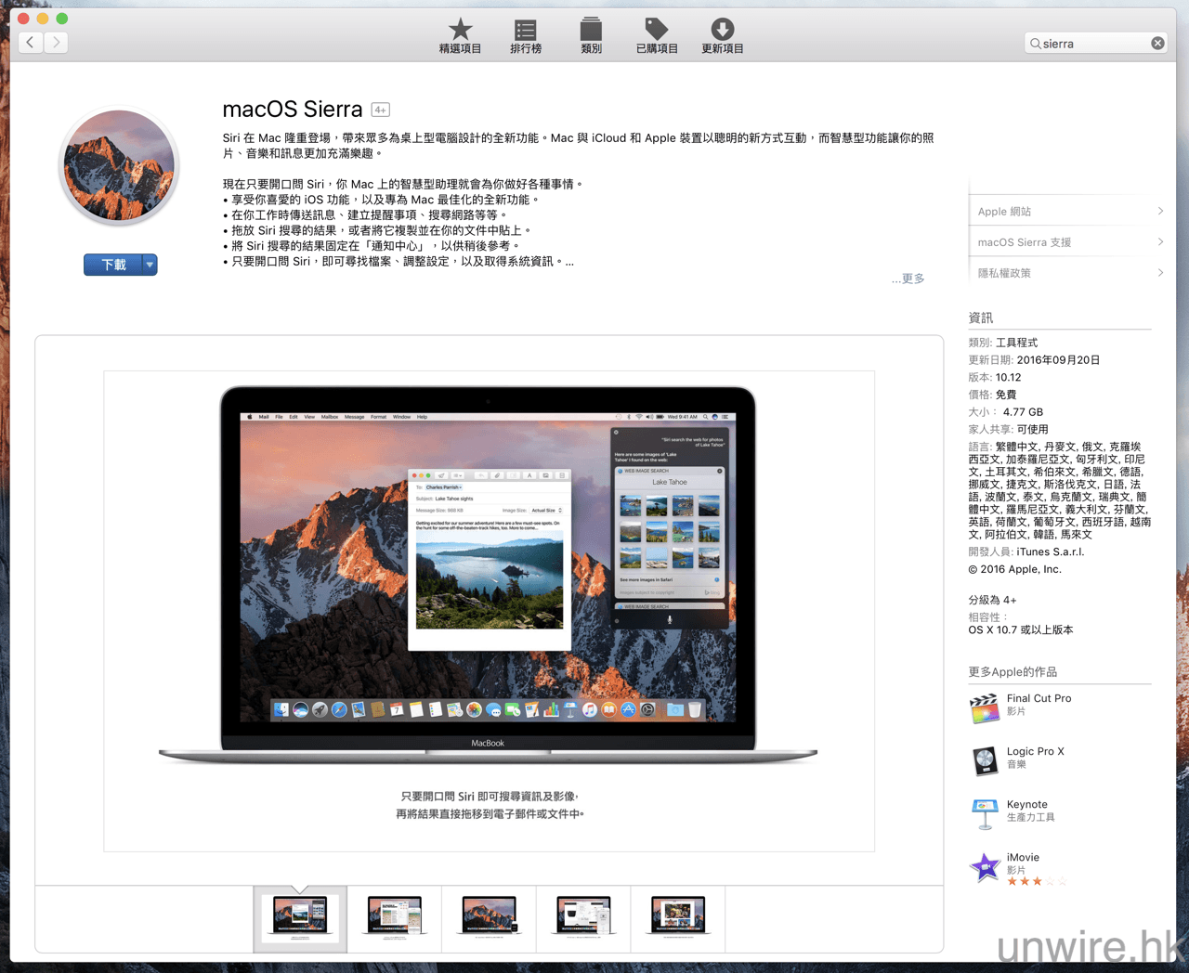Image resolution: width=1189 pixels, height=973 pixels.
Task: Open the Purchased (已購項目) tag tab
Action: click(x=656, y=35)
